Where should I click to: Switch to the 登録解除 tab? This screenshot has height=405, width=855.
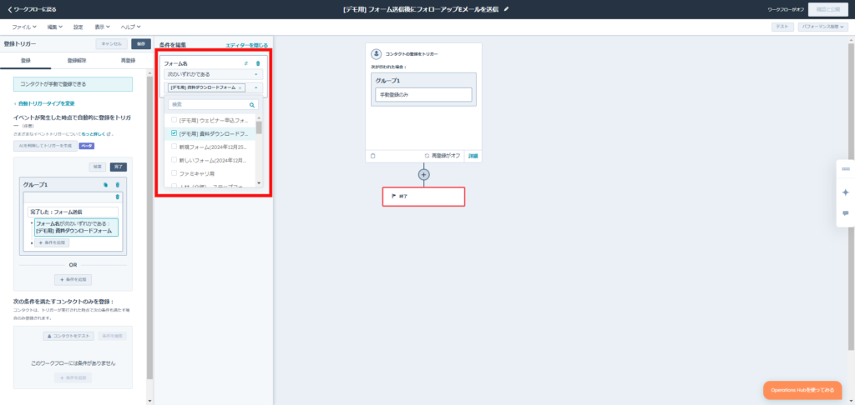pos(77,61)
